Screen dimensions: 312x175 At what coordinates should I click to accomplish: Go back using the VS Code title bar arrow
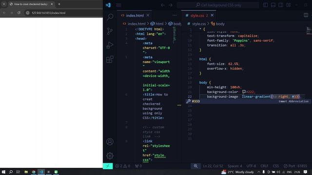(163, 5)
